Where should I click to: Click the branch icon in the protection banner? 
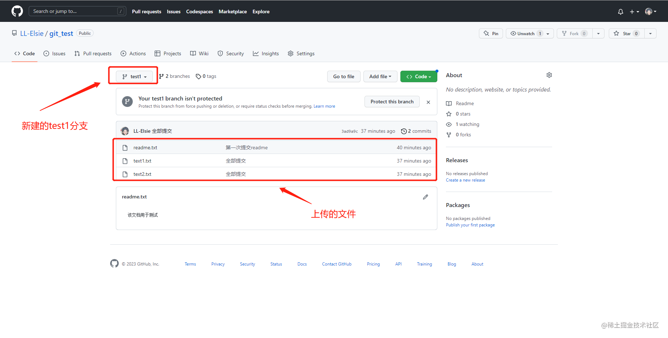[x=127, y=102]
